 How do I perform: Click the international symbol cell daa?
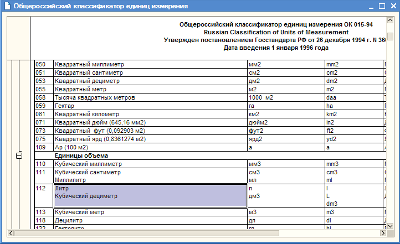pyautogui.click(x=354, y=97)
